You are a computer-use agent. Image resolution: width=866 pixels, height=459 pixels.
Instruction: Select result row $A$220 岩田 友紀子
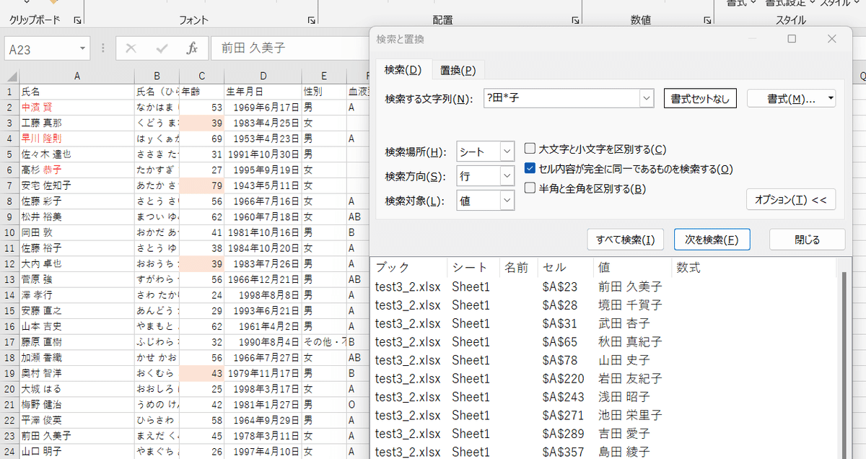[604, 378]
